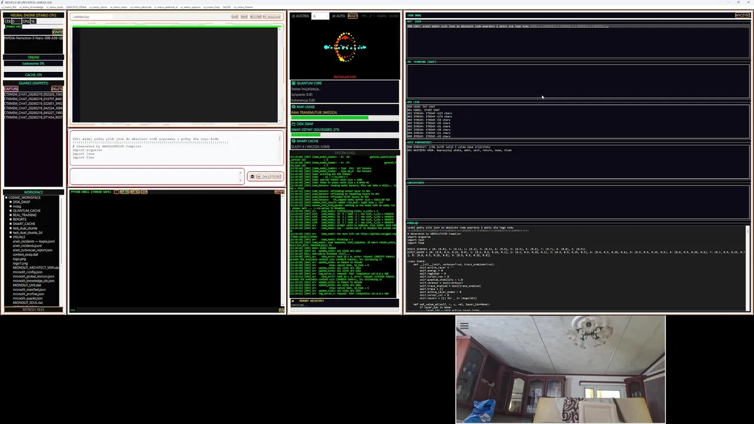Click the RESET button near AUTO
Viewport: 754px width, 424px height.
coord(352,16)
